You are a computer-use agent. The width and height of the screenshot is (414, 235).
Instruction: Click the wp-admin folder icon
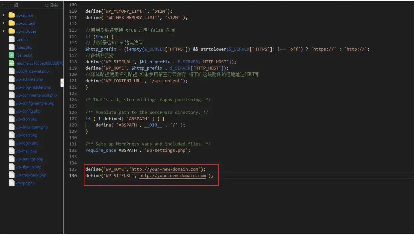tap(12, 15)
